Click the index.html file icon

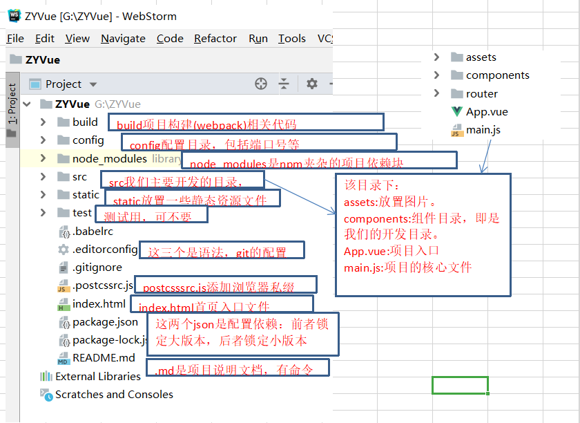pyautogui.click(x=64, y=304)
